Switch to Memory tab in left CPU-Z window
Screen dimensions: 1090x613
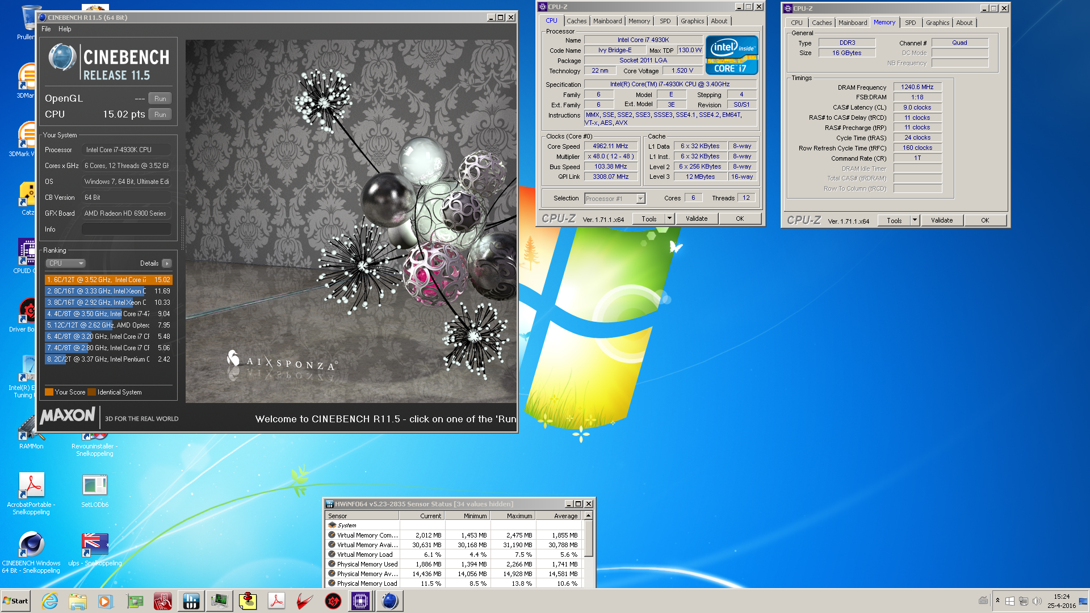click(x=639, y=21)
